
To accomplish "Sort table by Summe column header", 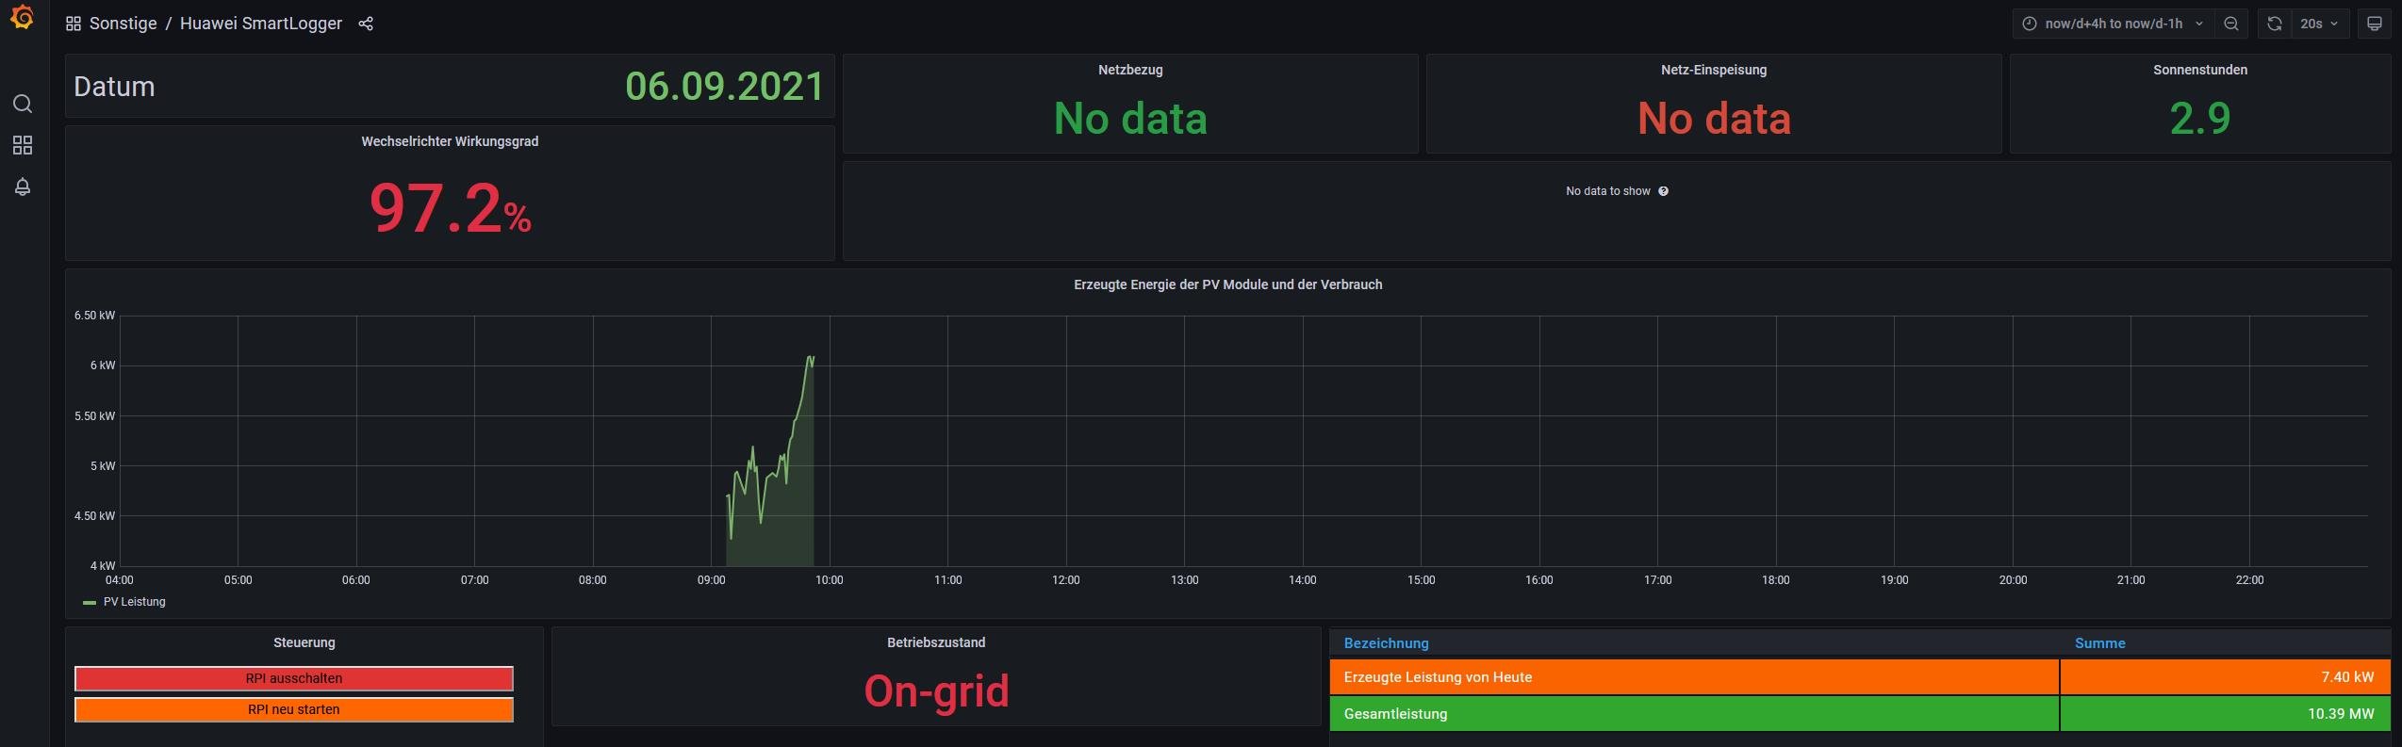I will (2099, 643).
